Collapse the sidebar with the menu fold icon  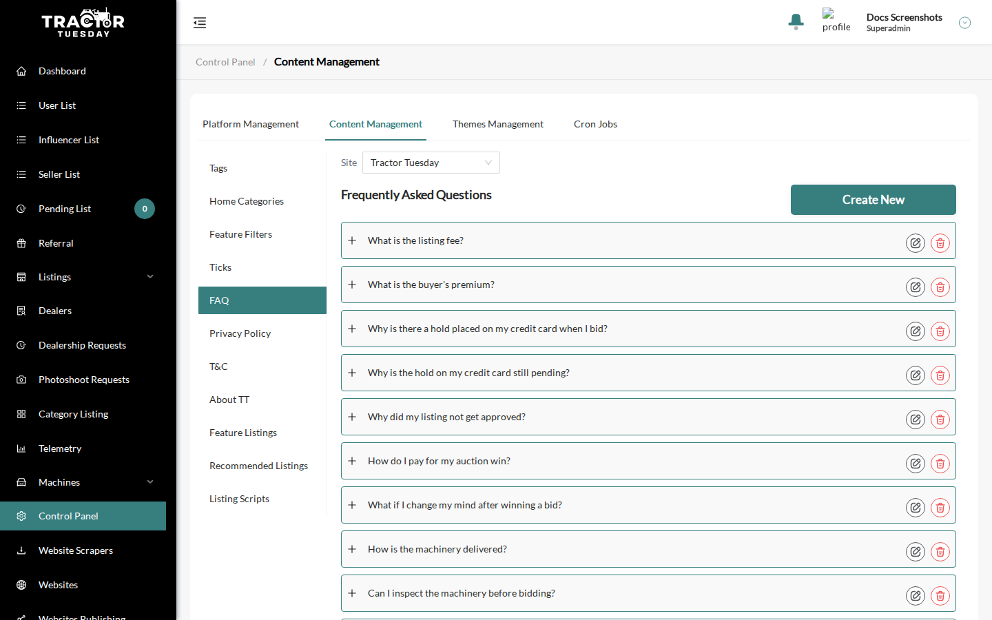(200, 23)
